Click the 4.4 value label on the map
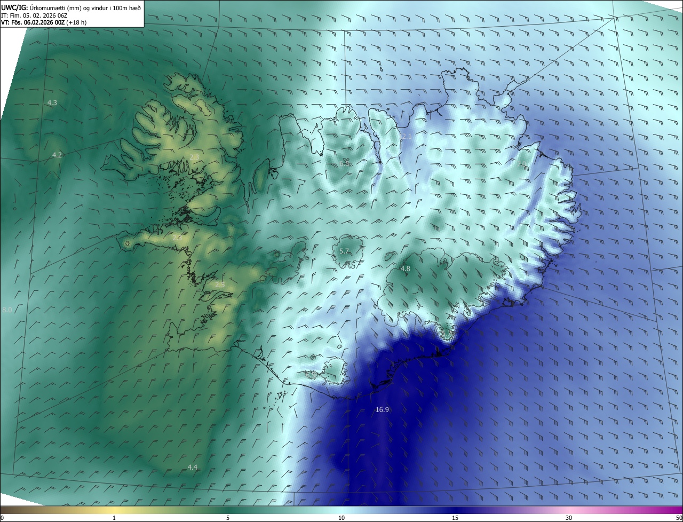The width and height of the screenshot is (683, 522). coord(193,468)
